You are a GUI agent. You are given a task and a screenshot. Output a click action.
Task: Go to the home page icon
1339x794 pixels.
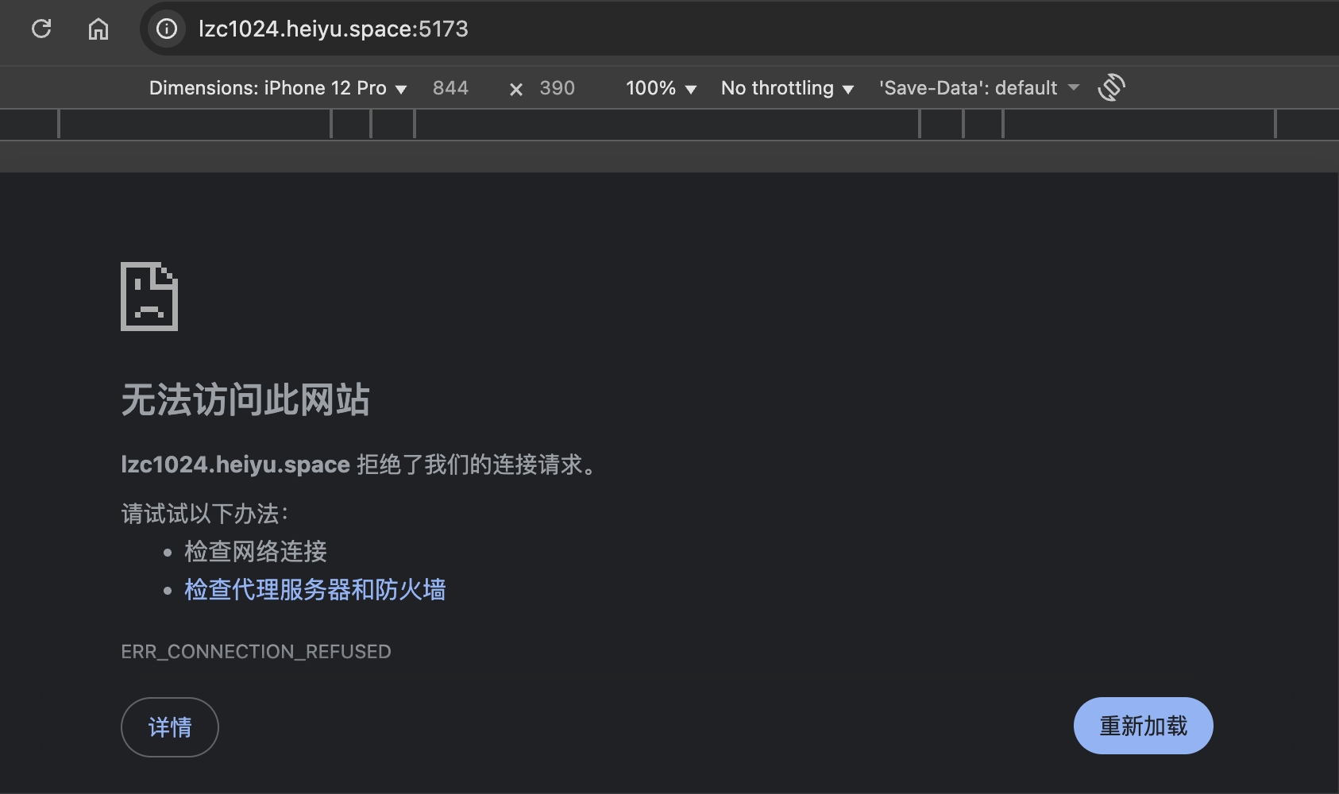click(98, 29)
